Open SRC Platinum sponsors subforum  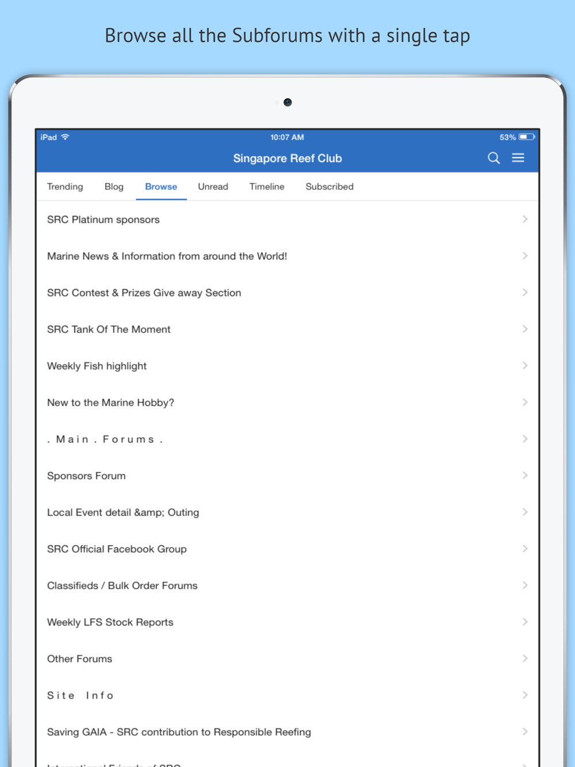click(x=287, y=219)
